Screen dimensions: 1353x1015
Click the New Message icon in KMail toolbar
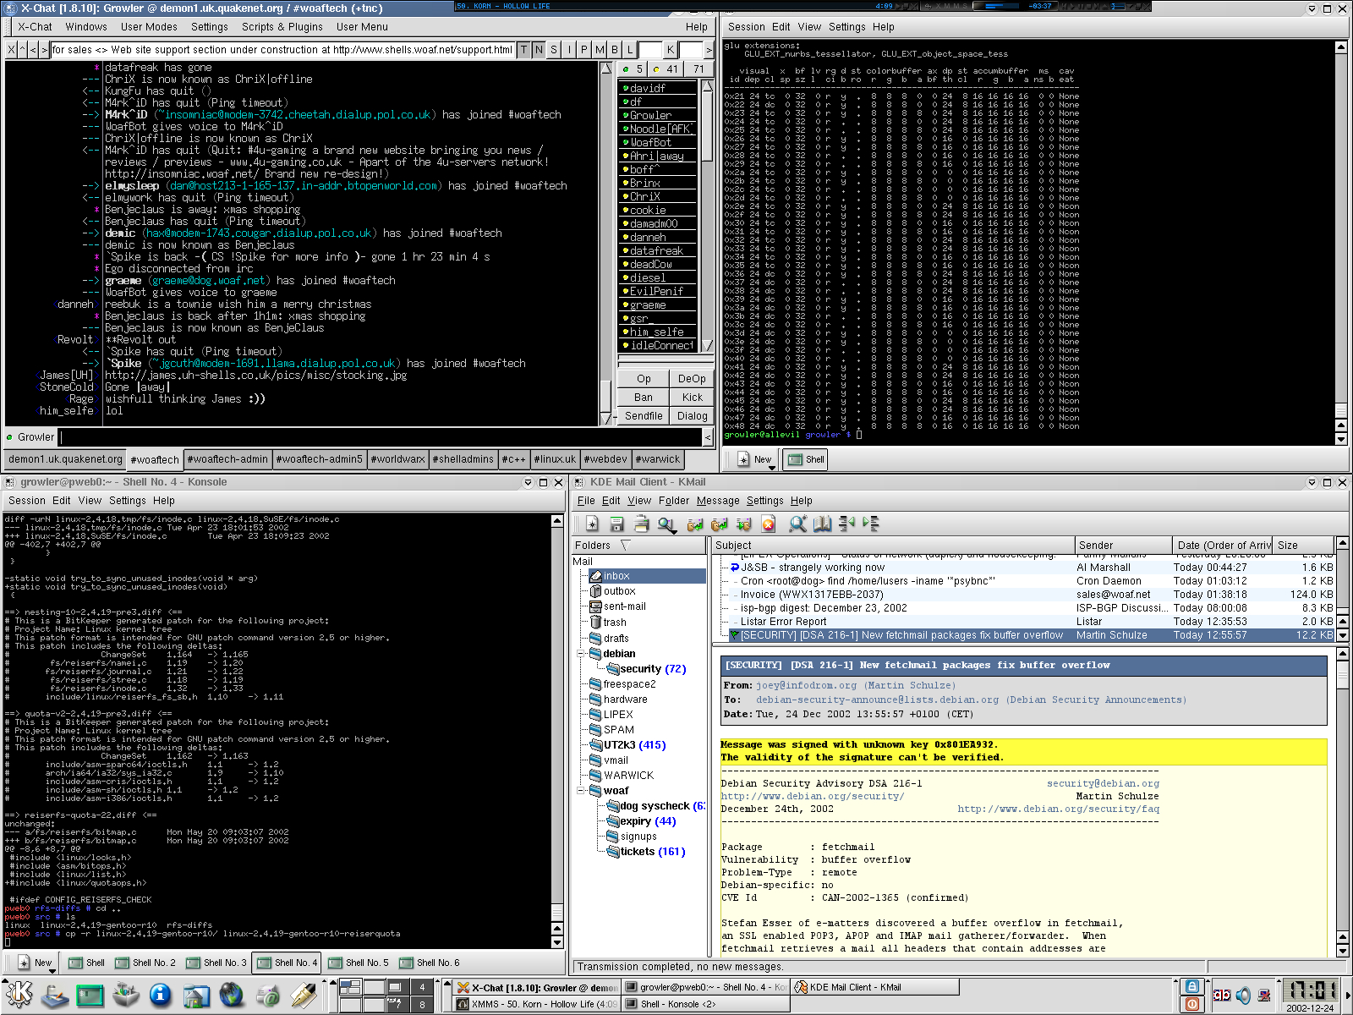click(x=592, y=524)
